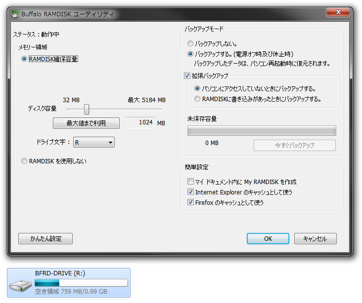Screen dimensions: 362x303
Task: Click the BFRD-DRIVE capacity usage bar
Action: [81, 283]
